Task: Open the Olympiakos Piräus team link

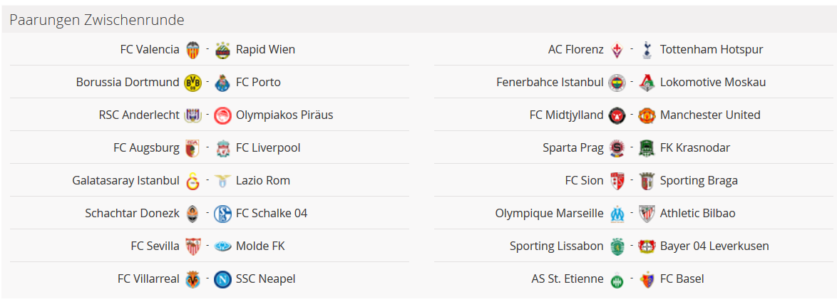Action: [x=284, y=115]
